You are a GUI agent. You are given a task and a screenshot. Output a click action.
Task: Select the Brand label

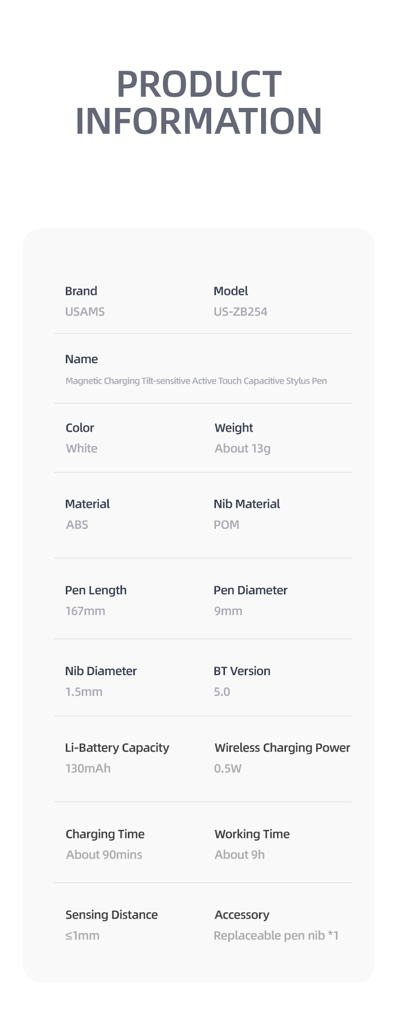81,291
